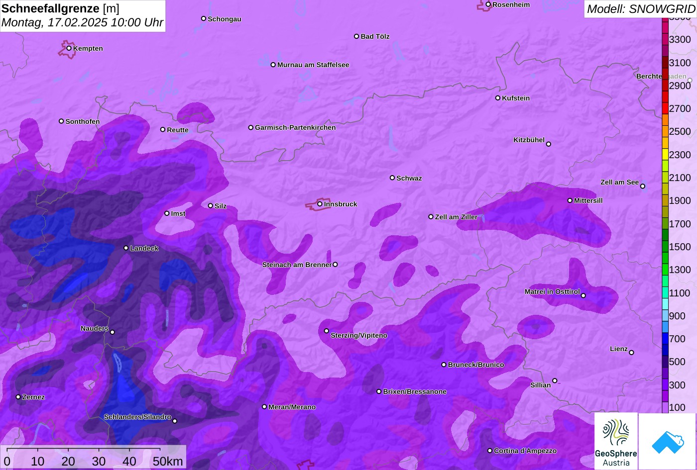Click the 3300 legend value

click(680, 39)
